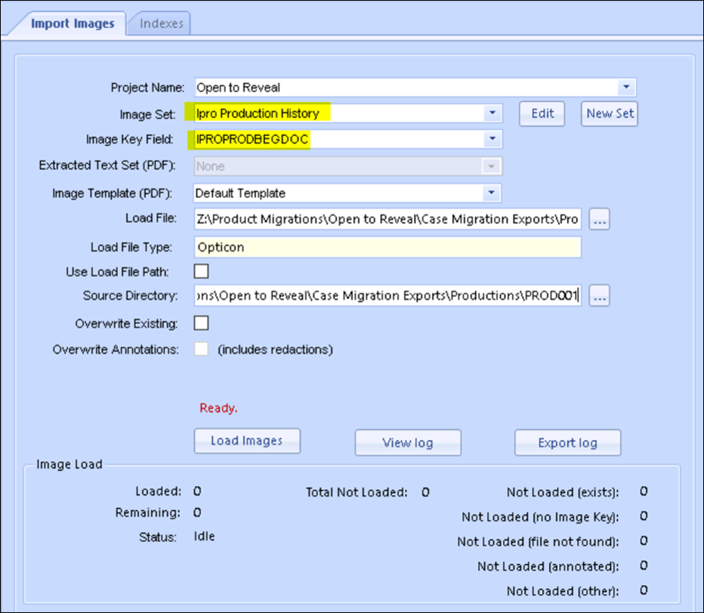Open the Image Template (PDF) dropdown
Viewport: 704px width, 613px height.
[494, 192]
